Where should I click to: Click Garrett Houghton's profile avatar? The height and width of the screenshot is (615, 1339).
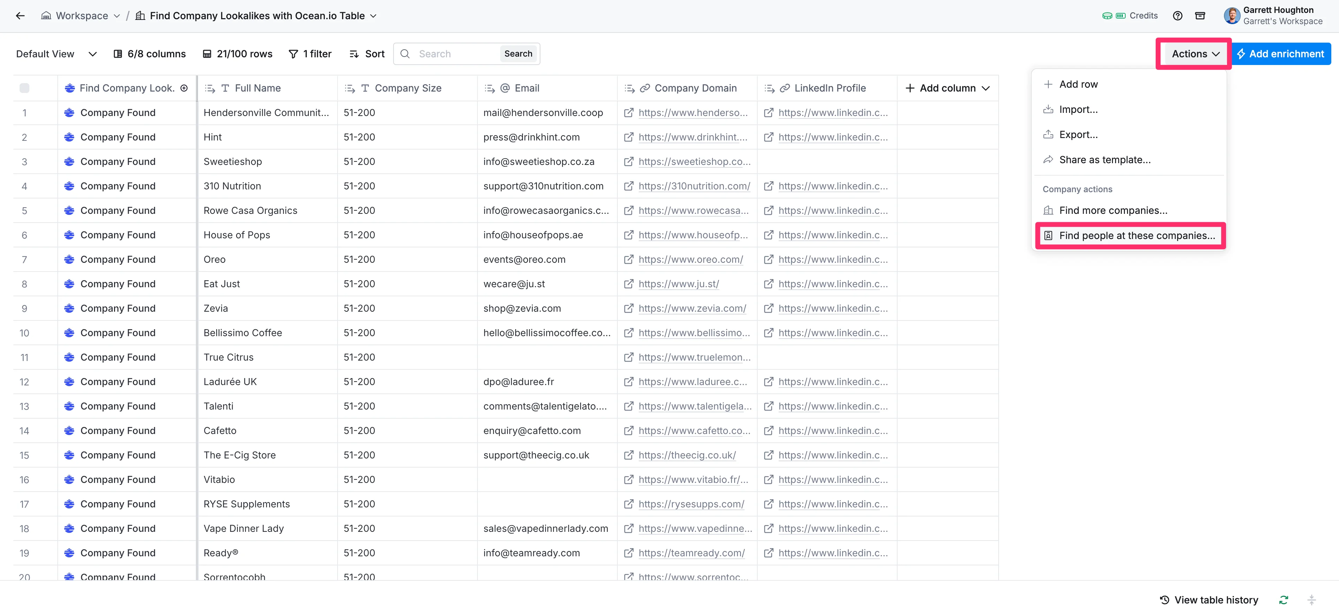click(x=1232, y=16)
